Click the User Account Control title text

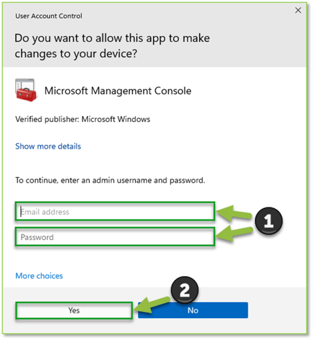pyautogui.click(x=49, y=16)
